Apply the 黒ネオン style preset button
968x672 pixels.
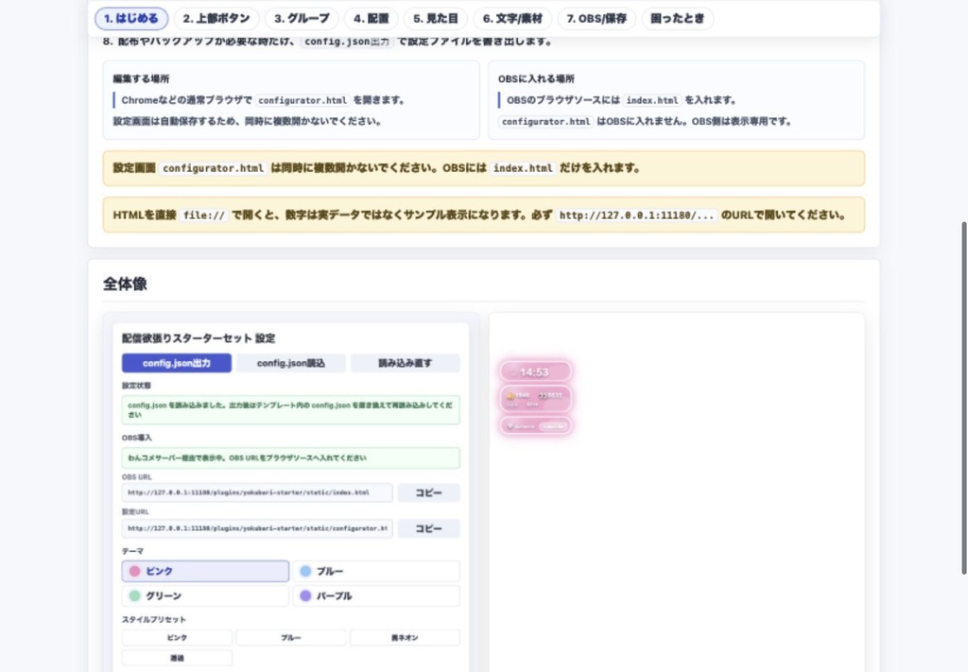click(x=405, y=637)
